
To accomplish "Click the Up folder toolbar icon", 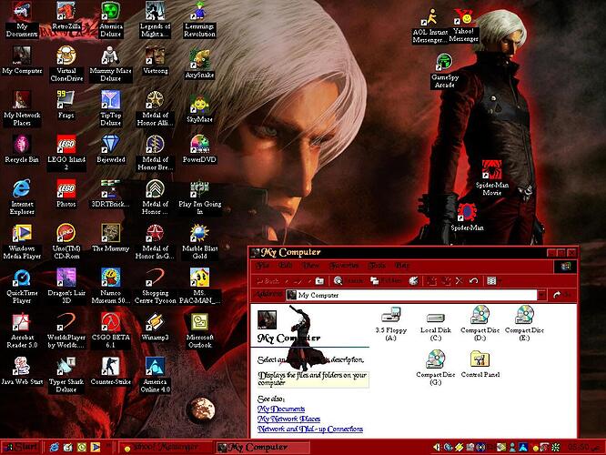I will coord(319,280).
